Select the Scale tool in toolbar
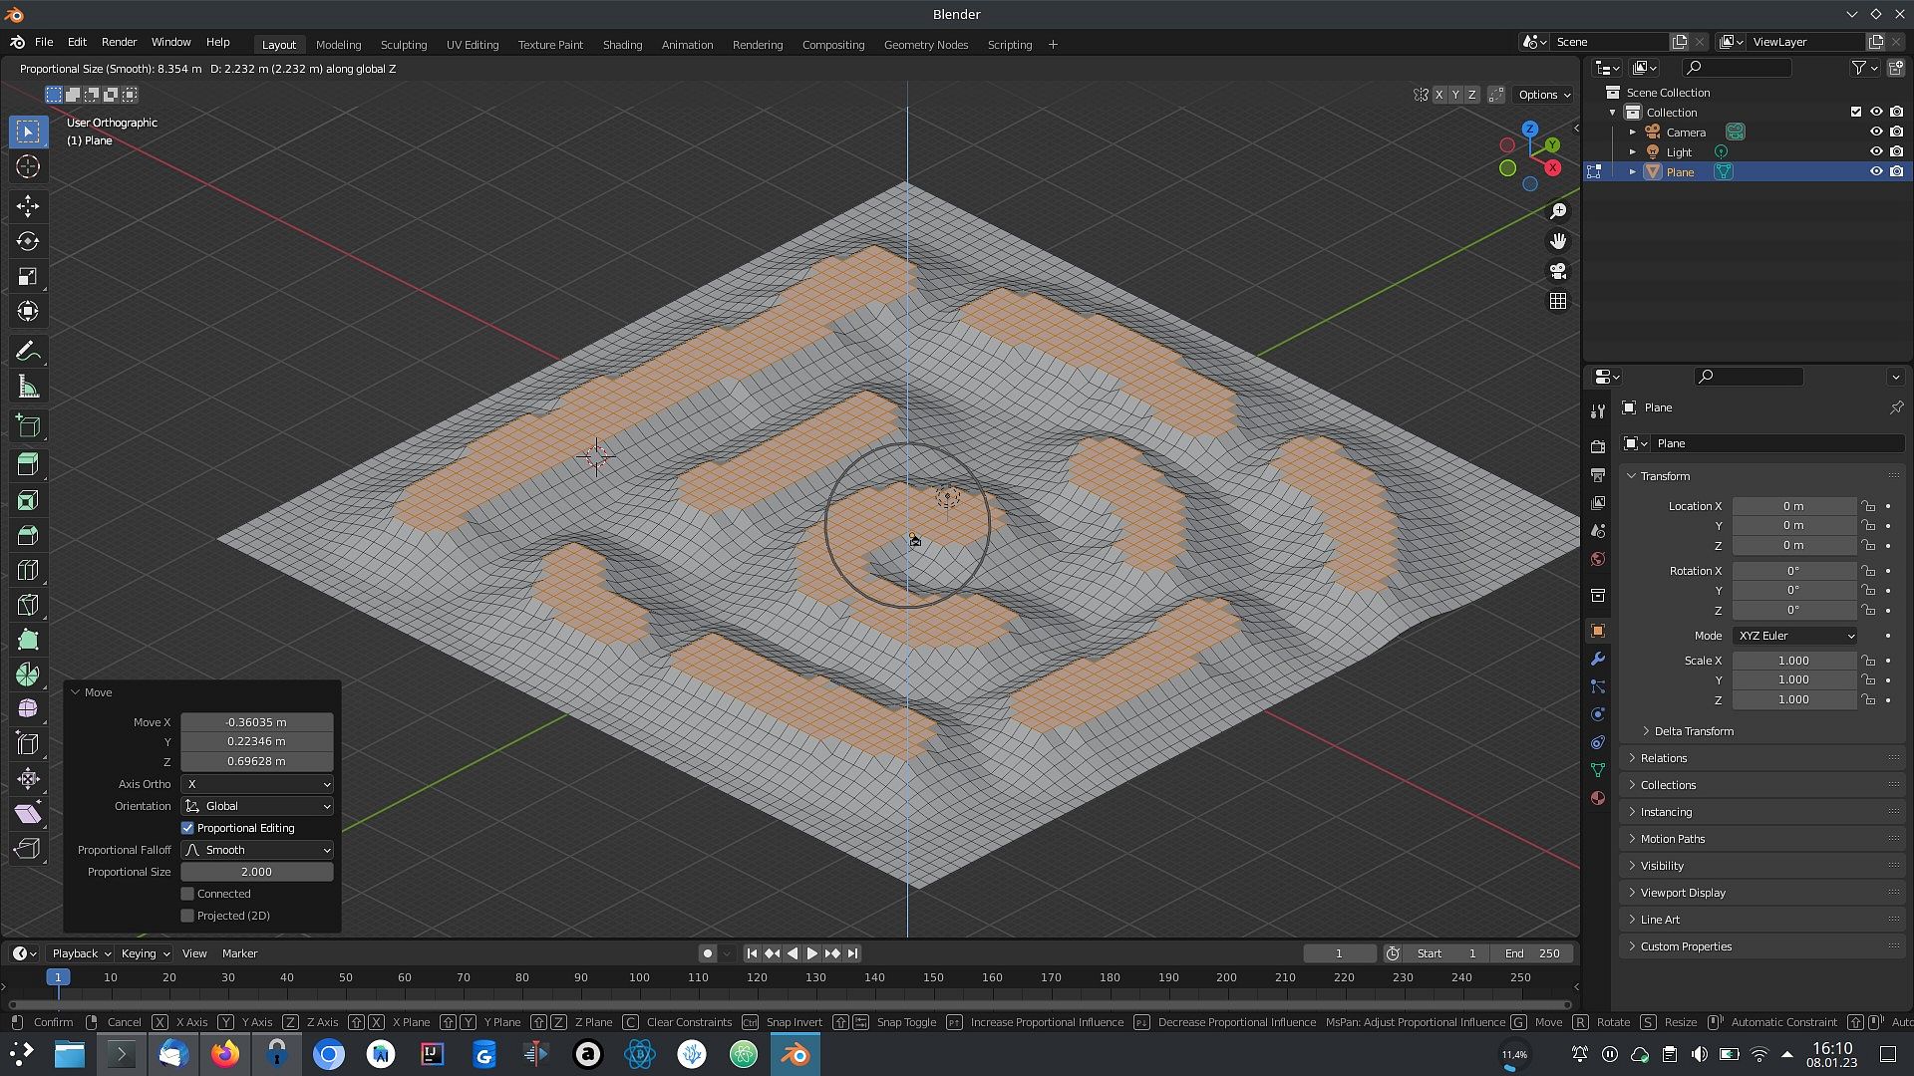Image resolution: width=1914 pixels, height=1076 pixels. 28,276
